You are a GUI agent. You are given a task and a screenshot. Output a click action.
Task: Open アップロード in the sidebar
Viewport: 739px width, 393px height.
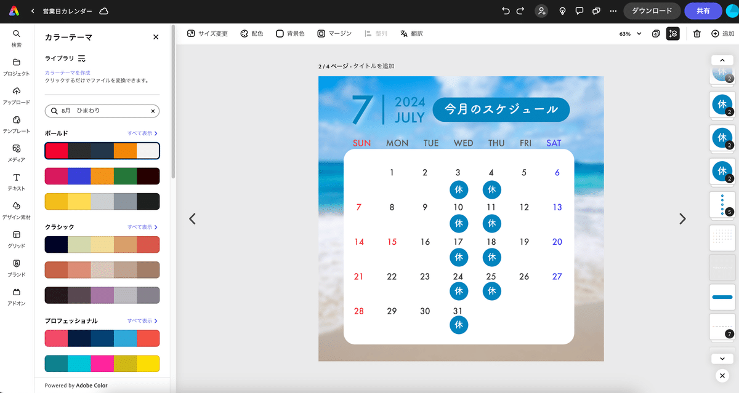[x=17, y=95]
